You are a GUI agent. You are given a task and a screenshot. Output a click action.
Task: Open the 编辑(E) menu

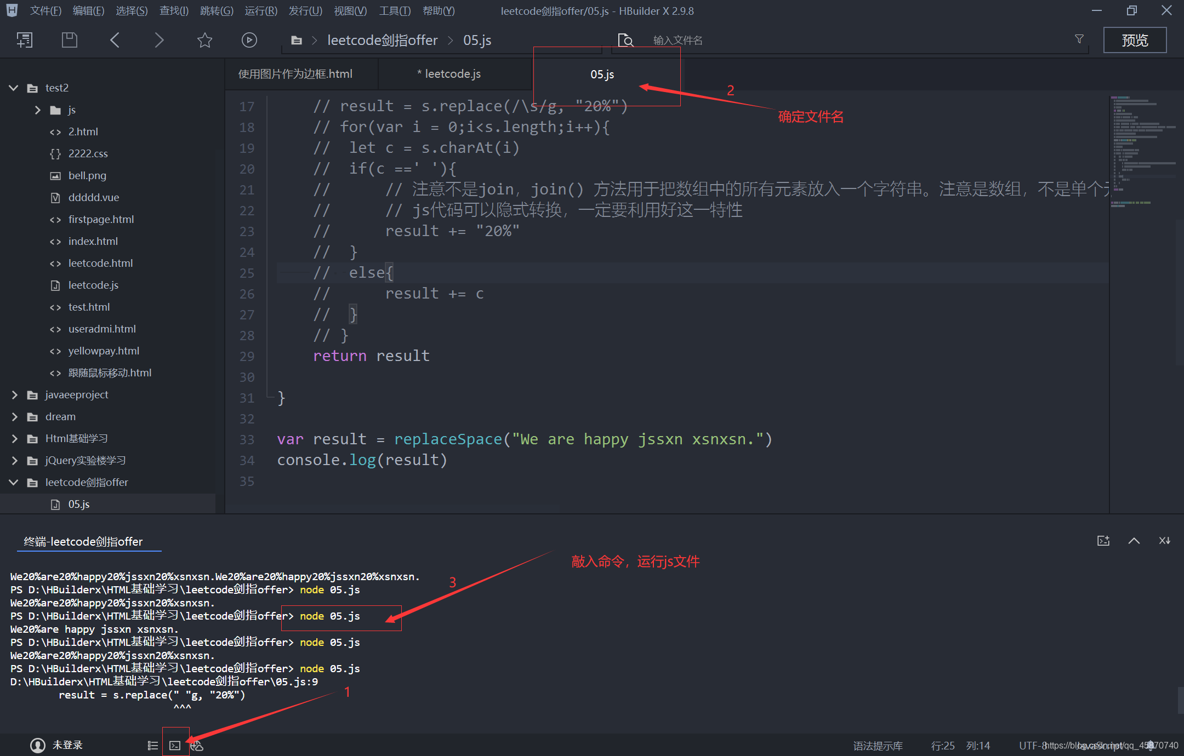(88, 11)
